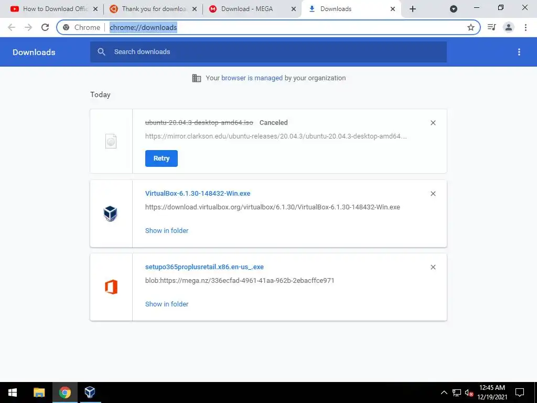Image resolution: width=537 pixels, height=403 pixels.
Task: Open VirtualBox from the taskbar
Action: (x=90, y=393)
